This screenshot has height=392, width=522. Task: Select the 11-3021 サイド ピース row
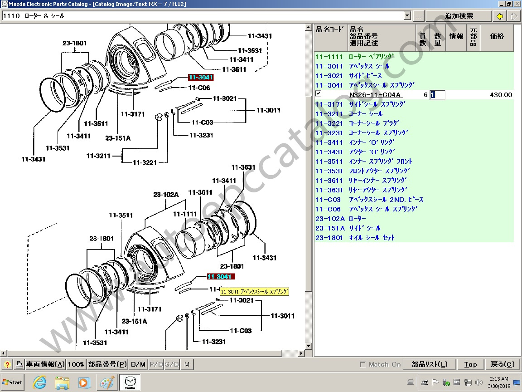coord(414,76)
